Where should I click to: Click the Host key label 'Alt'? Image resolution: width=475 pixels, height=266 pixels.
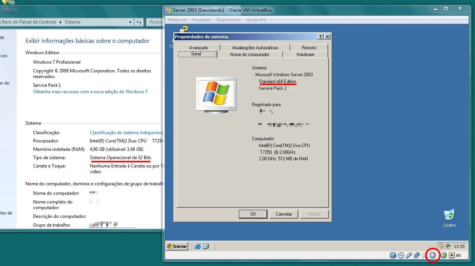click(x=458, y=255)
